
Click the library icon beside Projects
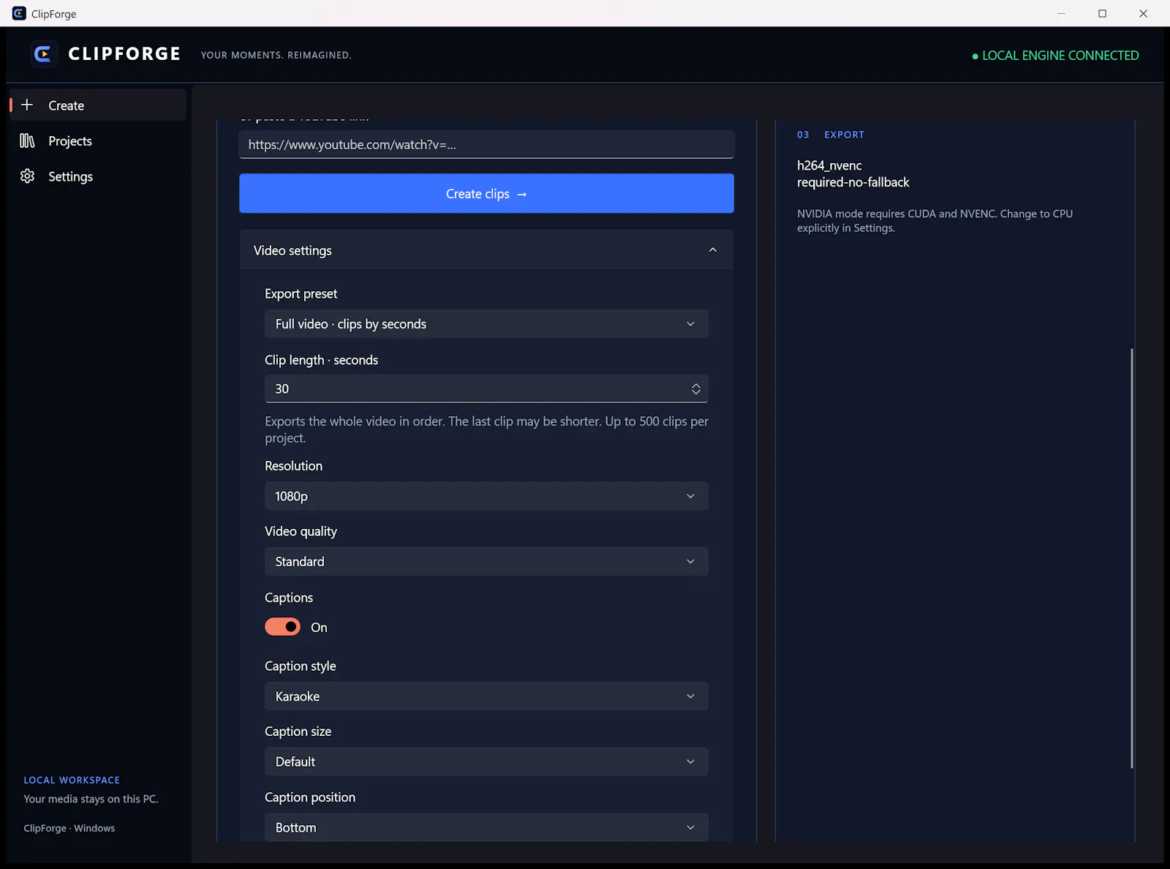pyautogui.click(x=27, y=140)
